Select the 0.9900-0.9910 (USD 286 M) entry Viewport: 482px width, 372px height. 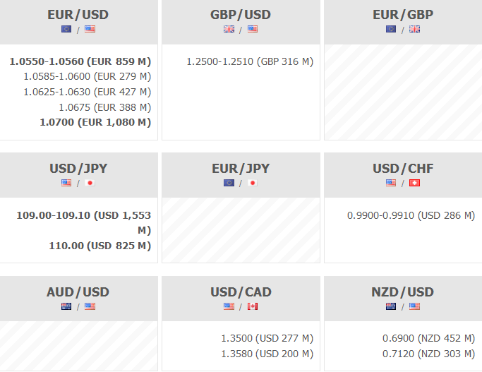411,215
